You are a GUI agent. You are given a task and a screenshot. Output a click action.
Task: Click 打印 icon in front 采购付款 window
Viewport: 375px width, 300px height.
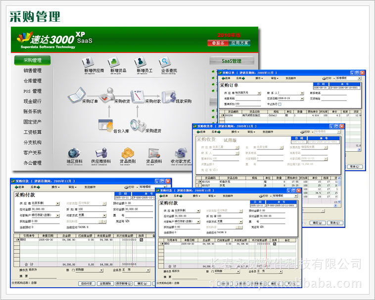coord(264,196)
